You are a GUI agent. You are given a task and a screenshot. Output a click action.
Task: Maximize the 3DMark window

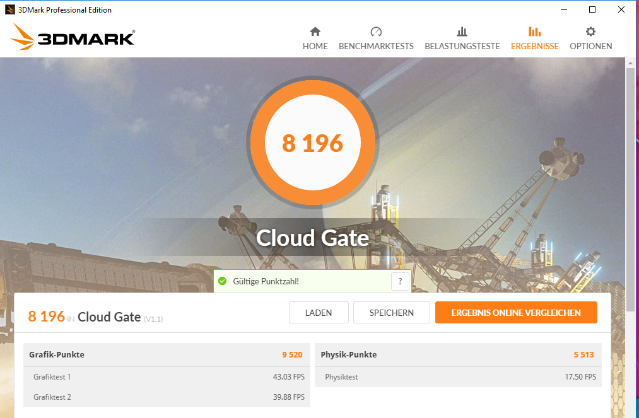coord(592,9)
